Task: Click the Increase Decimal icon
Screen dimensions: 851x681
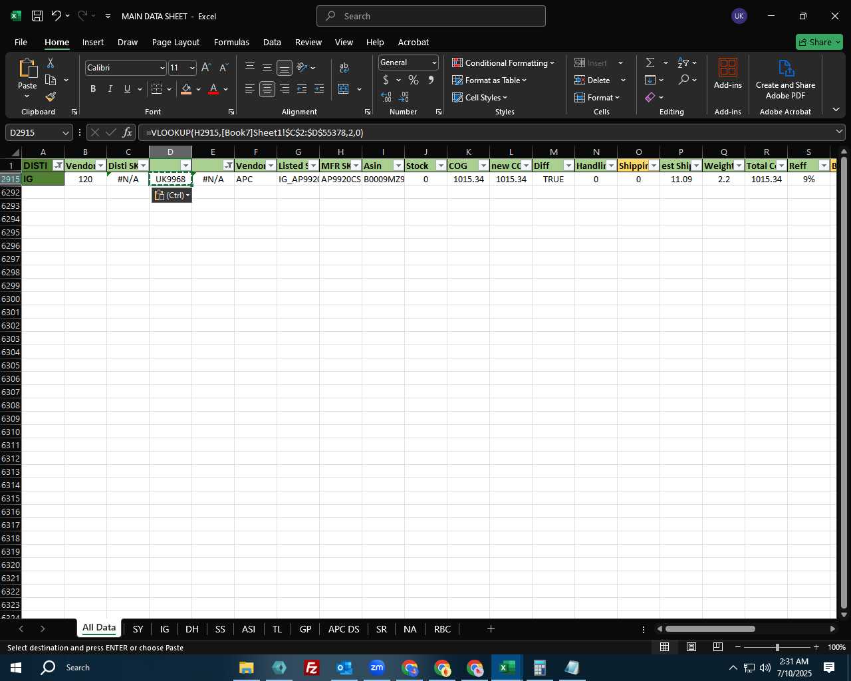Action: click(386, 97)
